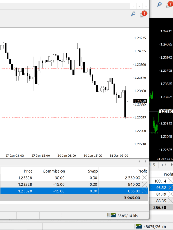Select the row with -30.00 commission
The width and height of the screenshot is (173, 230).
74,178
